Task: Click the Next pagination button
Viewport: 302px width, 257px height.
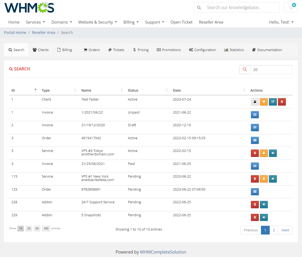Action: [285, 230]
